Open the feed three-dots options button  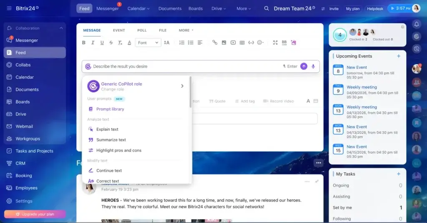coord(318,163)
